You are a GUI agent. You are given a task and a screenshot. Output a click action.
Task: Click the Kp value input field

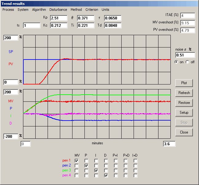(58, 18)
